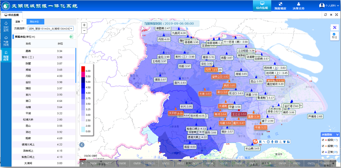Viewport: 341px width, 168px height.
Task: Uncheck the 超保 legend checkbox
Action: [323, 140]
